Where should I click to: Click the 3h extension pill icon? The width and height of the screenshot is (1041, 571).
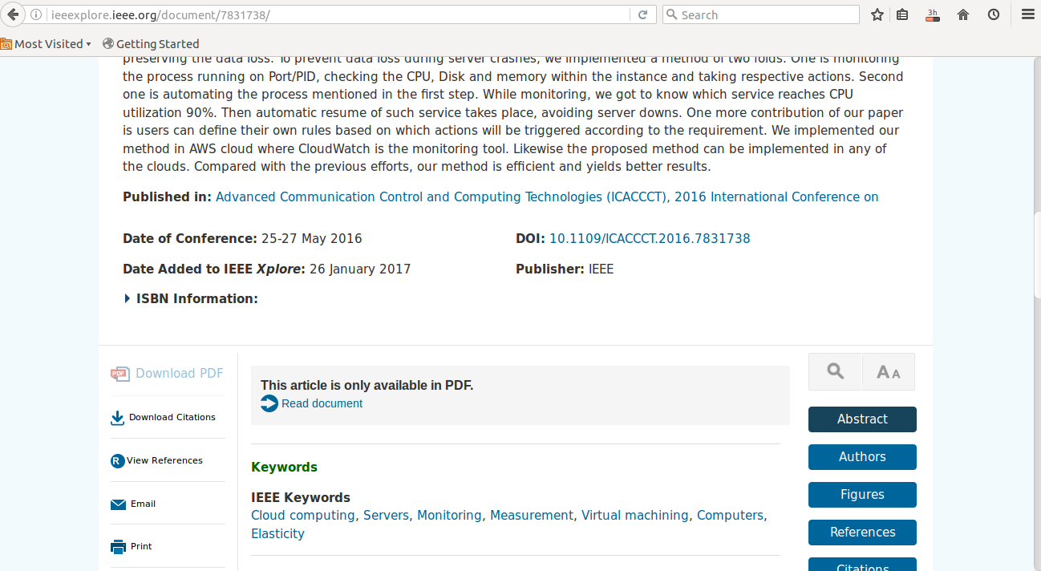(932, 14)
